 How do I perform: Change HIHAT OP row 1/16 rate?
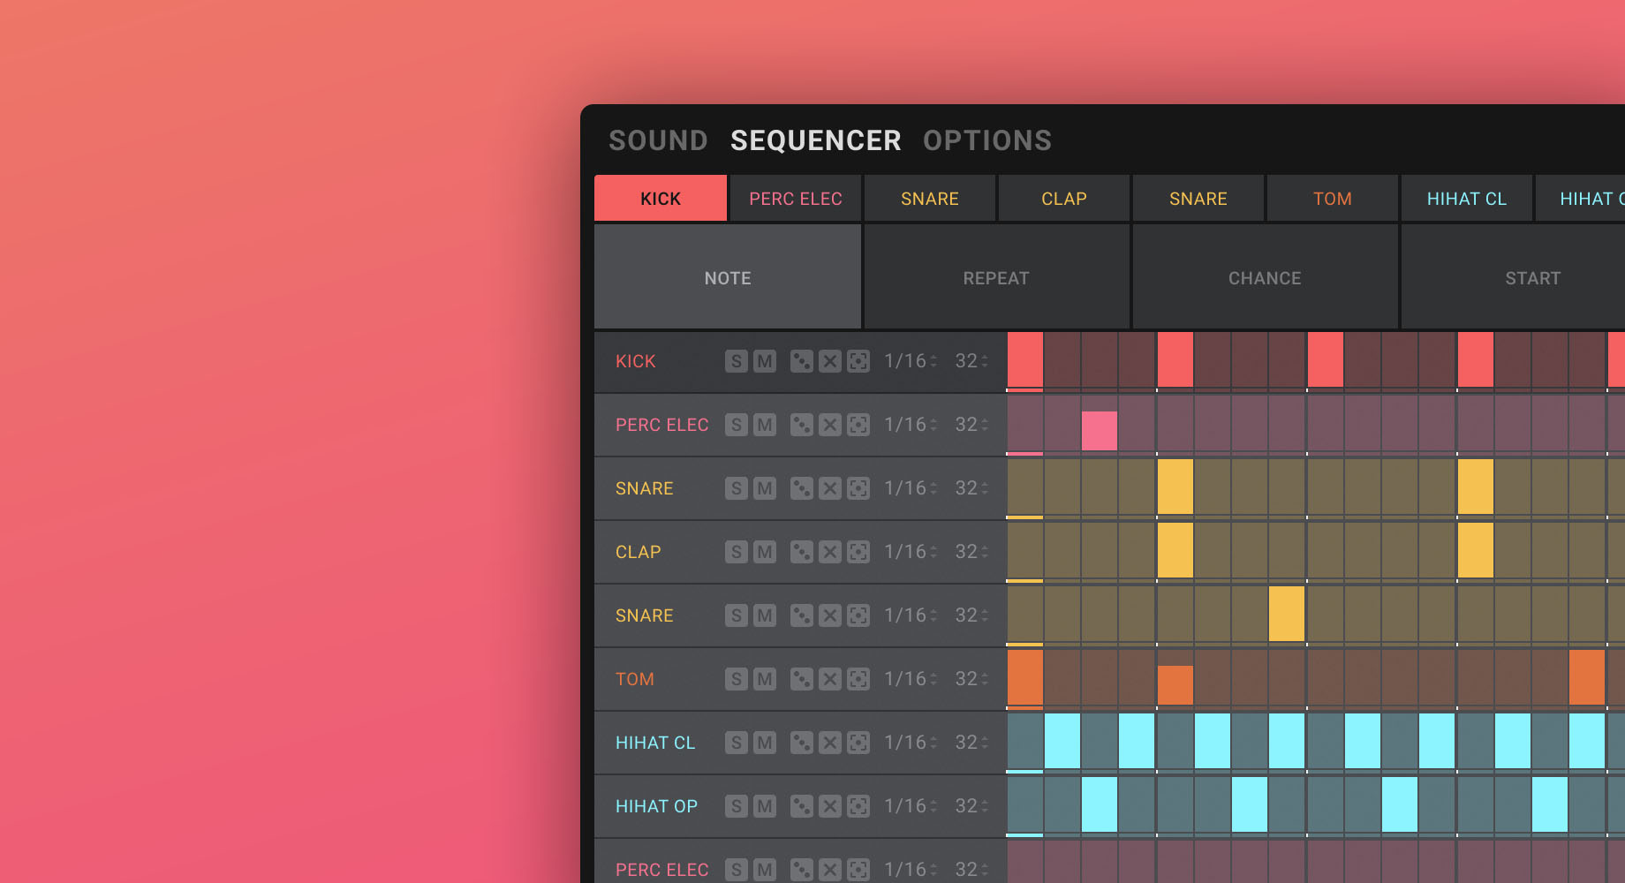911,806
